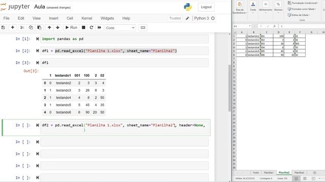This screenshot has height=182, width=325.
Task: Click the insert function fx icon in Excel
Action: pyautogui.click(x=274, y=26)
